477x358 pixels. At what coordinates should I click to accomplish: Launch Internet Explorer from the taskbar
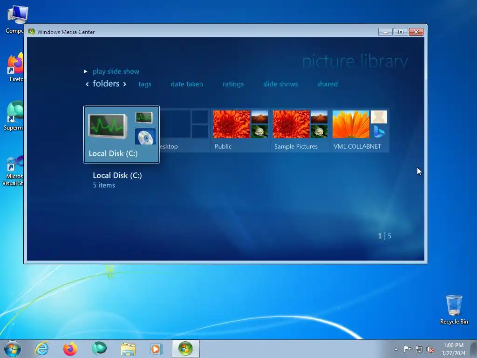(41, 349)
